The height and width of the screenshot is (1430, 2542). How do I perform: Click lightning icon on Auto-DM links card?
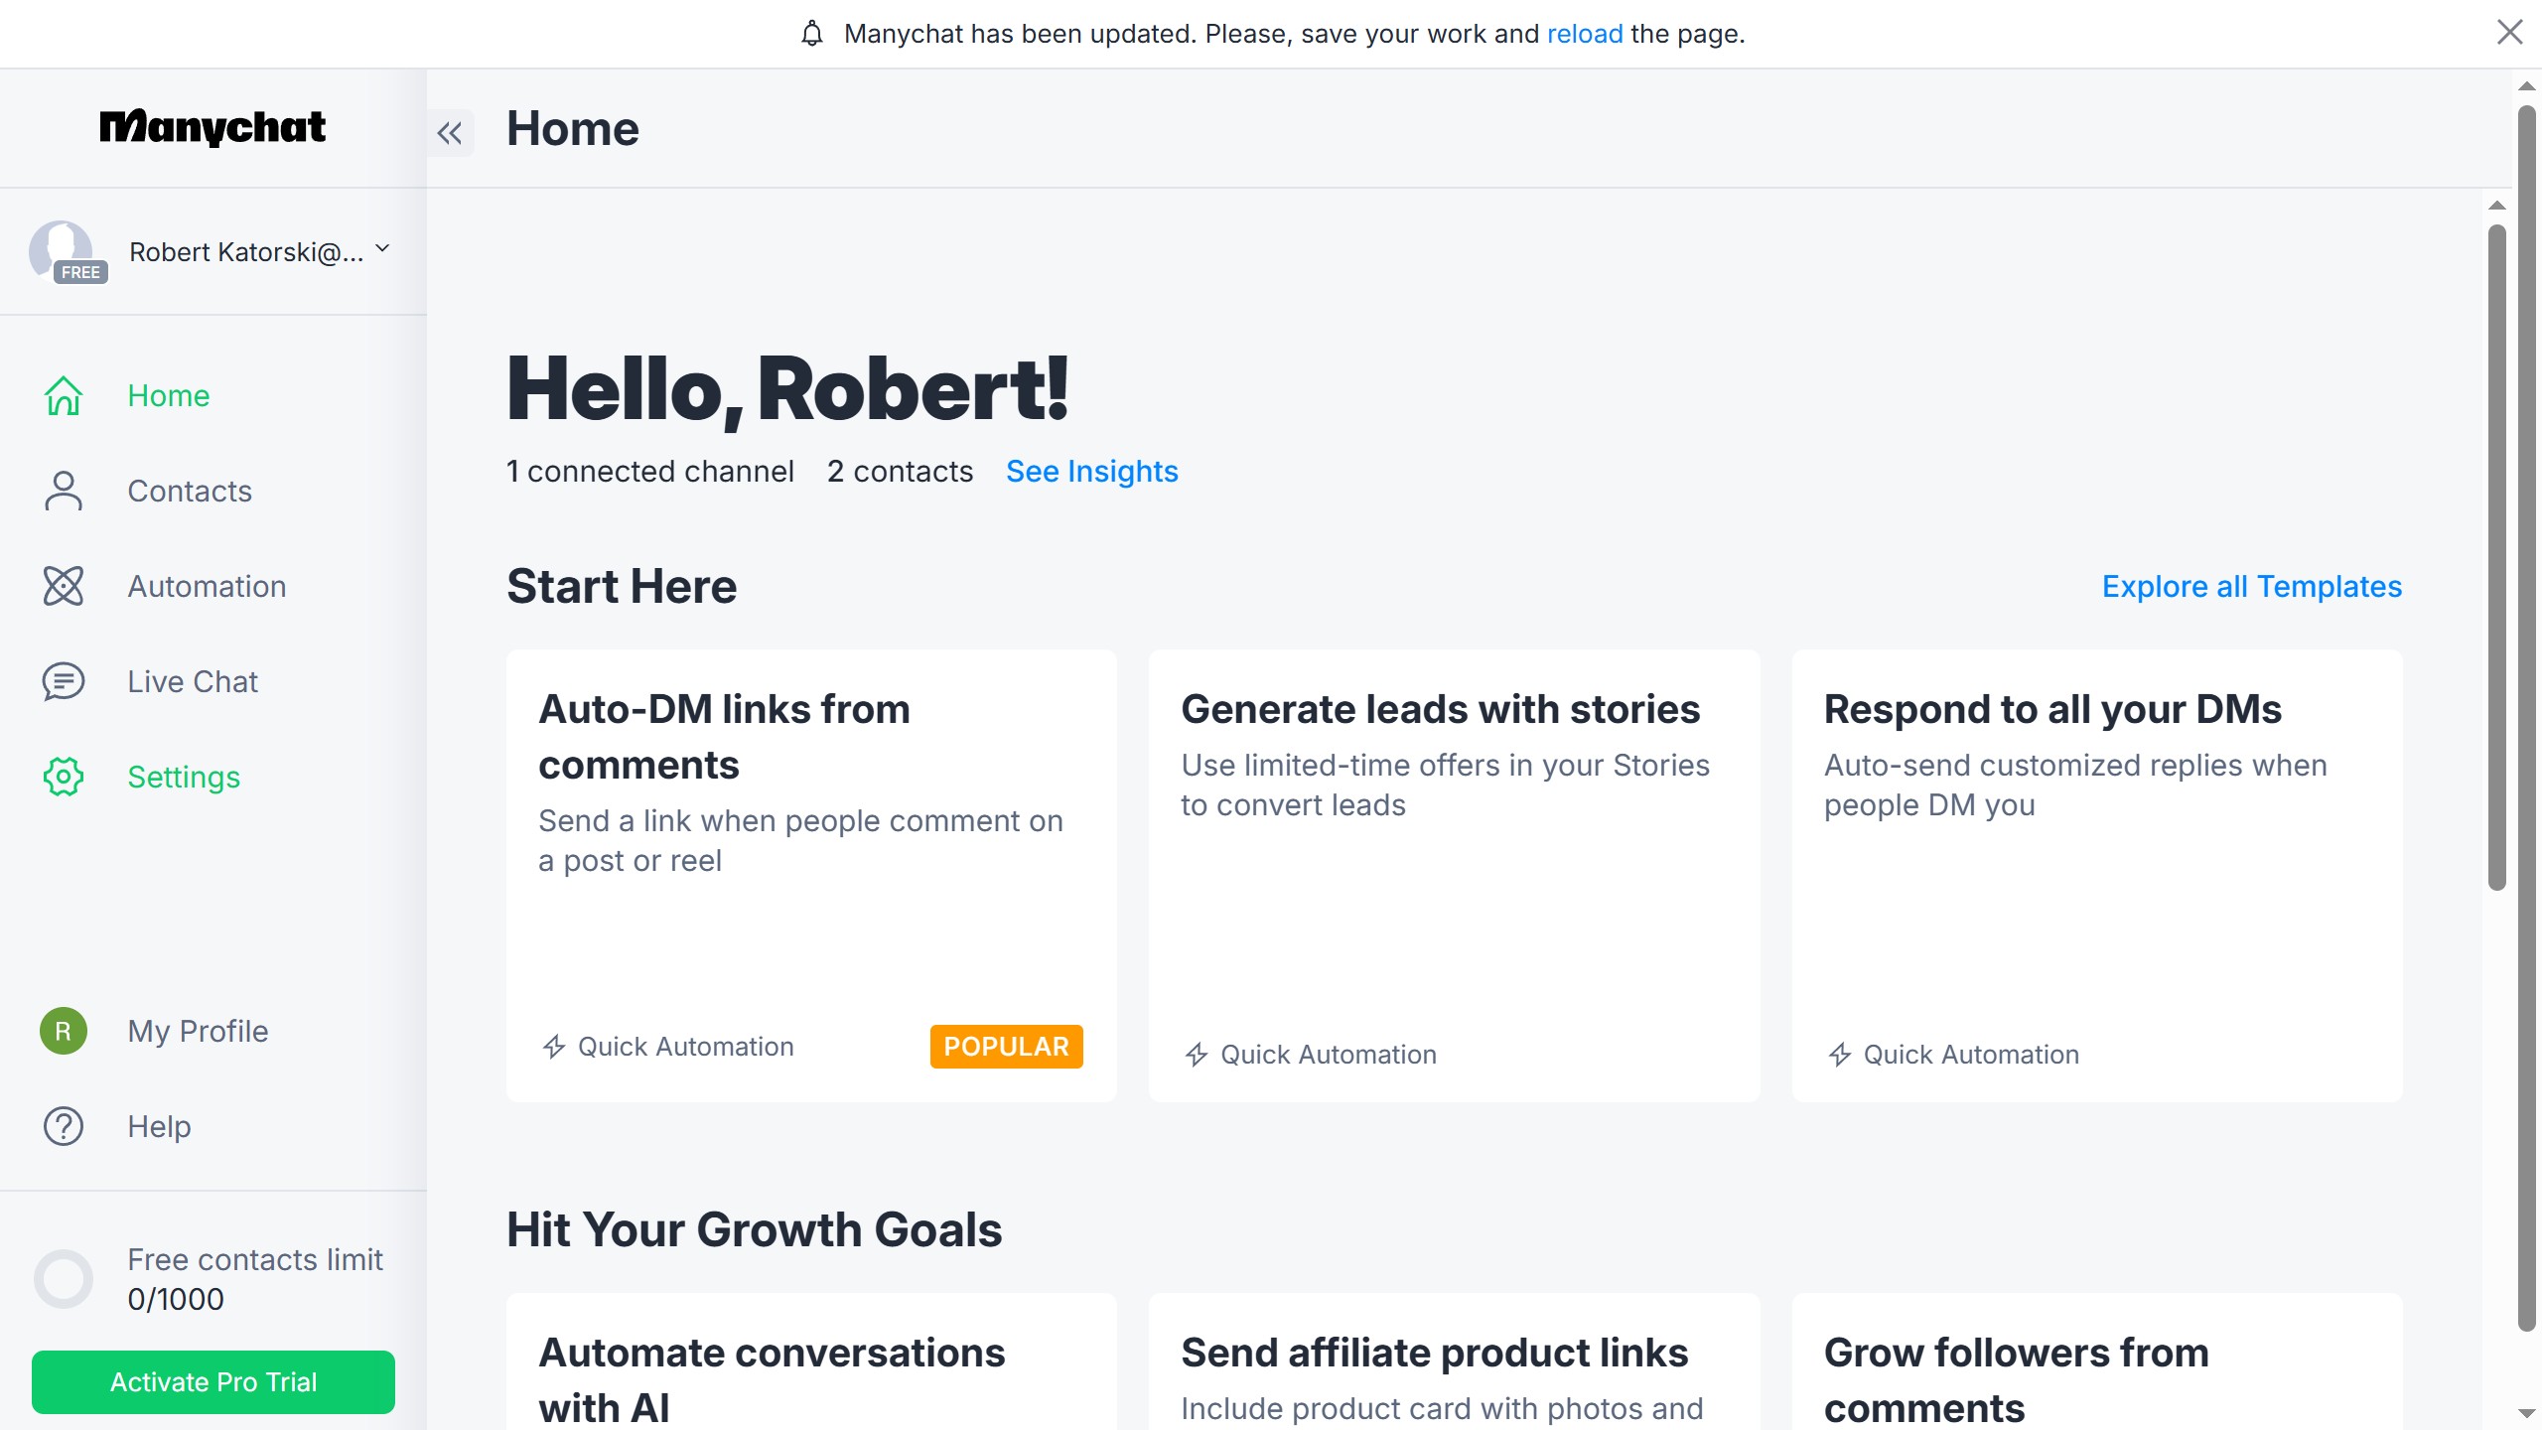click(x=554, y=1047)
